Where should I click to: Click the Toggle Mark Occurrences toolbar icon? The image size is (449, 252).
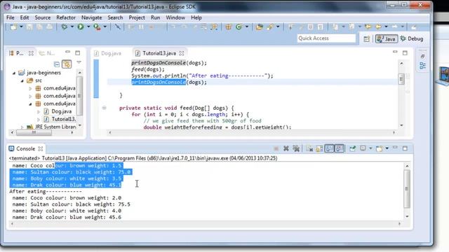pos(301,27)
